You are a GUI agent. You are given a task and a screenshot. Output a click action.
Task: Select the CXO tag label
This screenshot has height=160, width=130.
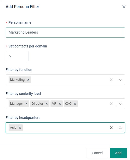[x=68, y=104]
